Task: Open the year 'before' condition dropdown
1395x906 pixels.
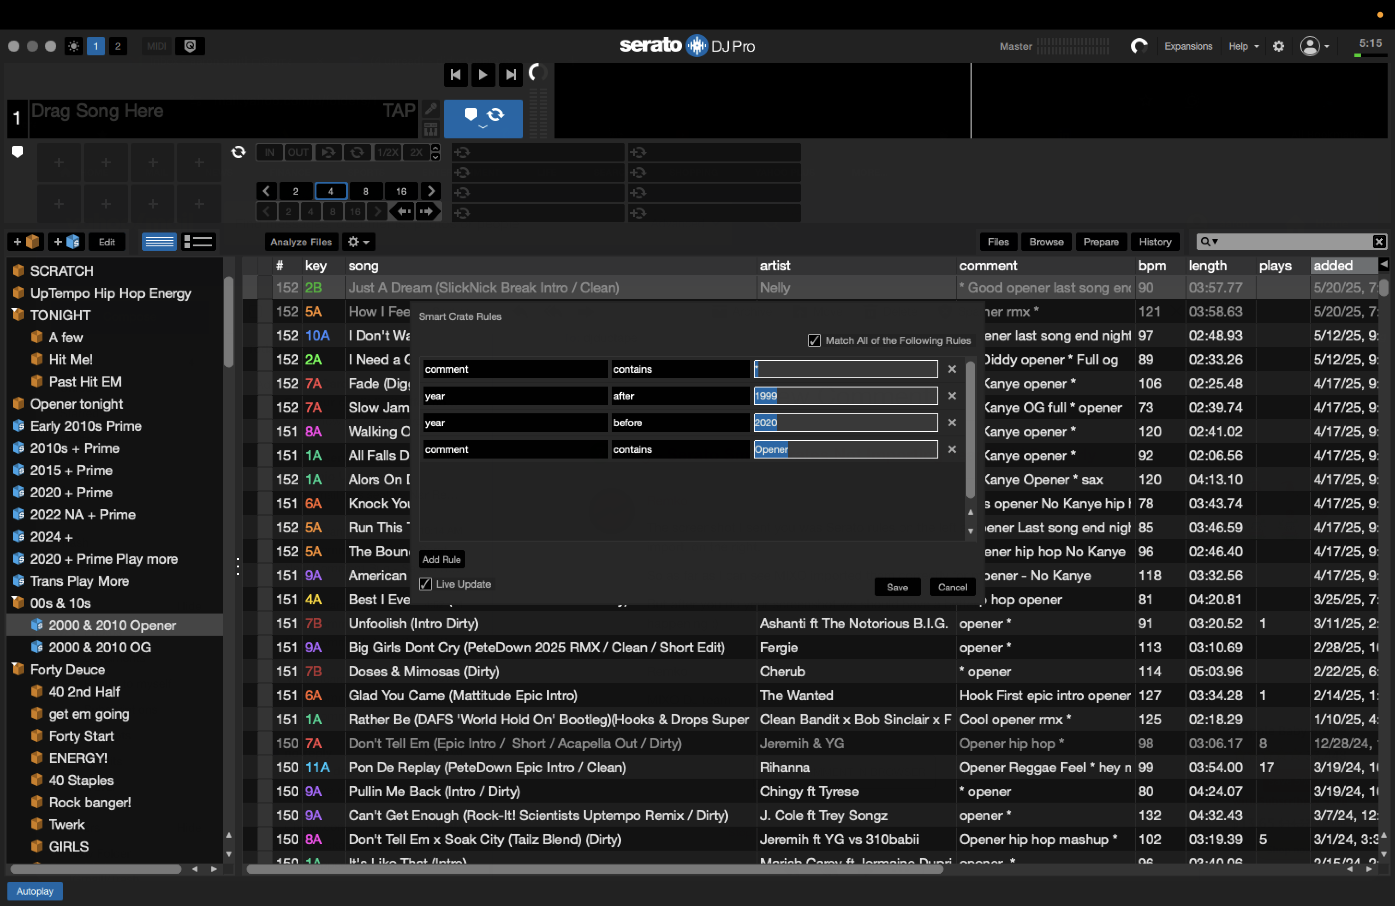Action: [679, 423]
